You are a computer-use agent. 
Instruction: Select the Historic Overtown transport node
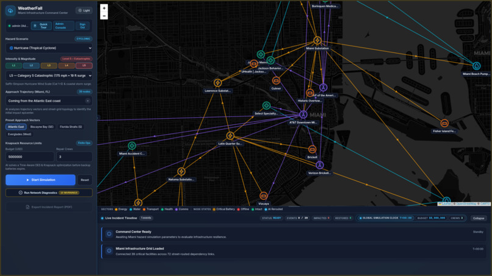[x=309, y=93]
